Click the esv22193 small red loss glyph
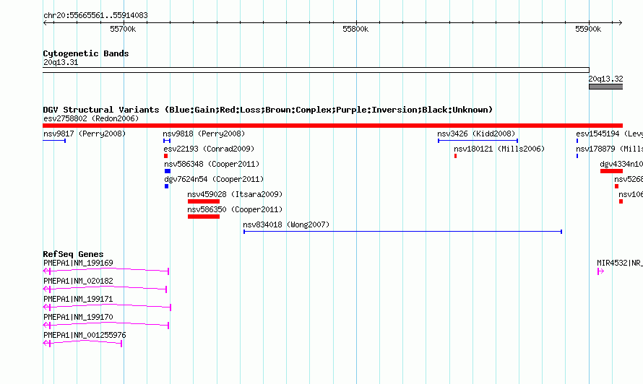 (165, 156)
